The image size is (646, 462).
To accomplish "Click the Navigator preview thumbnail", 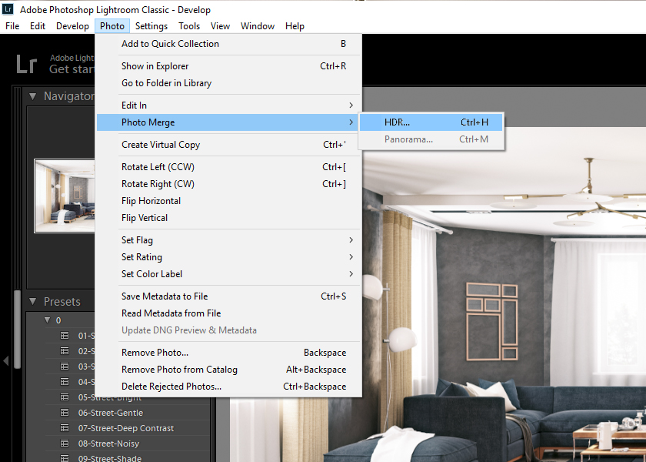I will click(65, 196).
